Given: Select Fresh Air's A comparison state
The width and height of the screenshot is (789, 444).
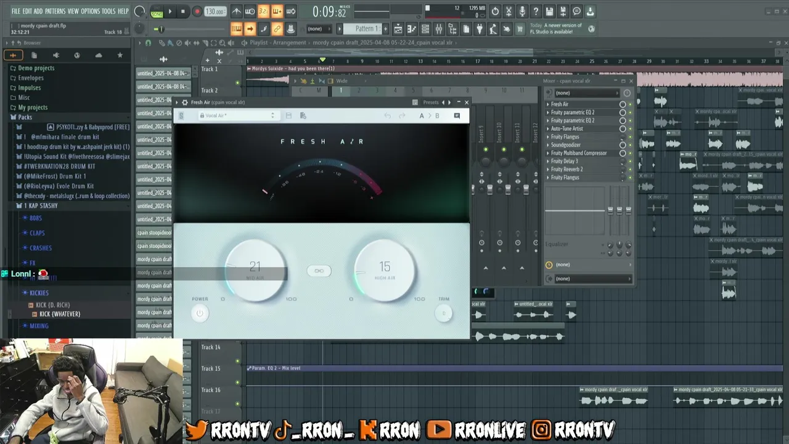Looking at the screenshot, I should pos(422,115).
